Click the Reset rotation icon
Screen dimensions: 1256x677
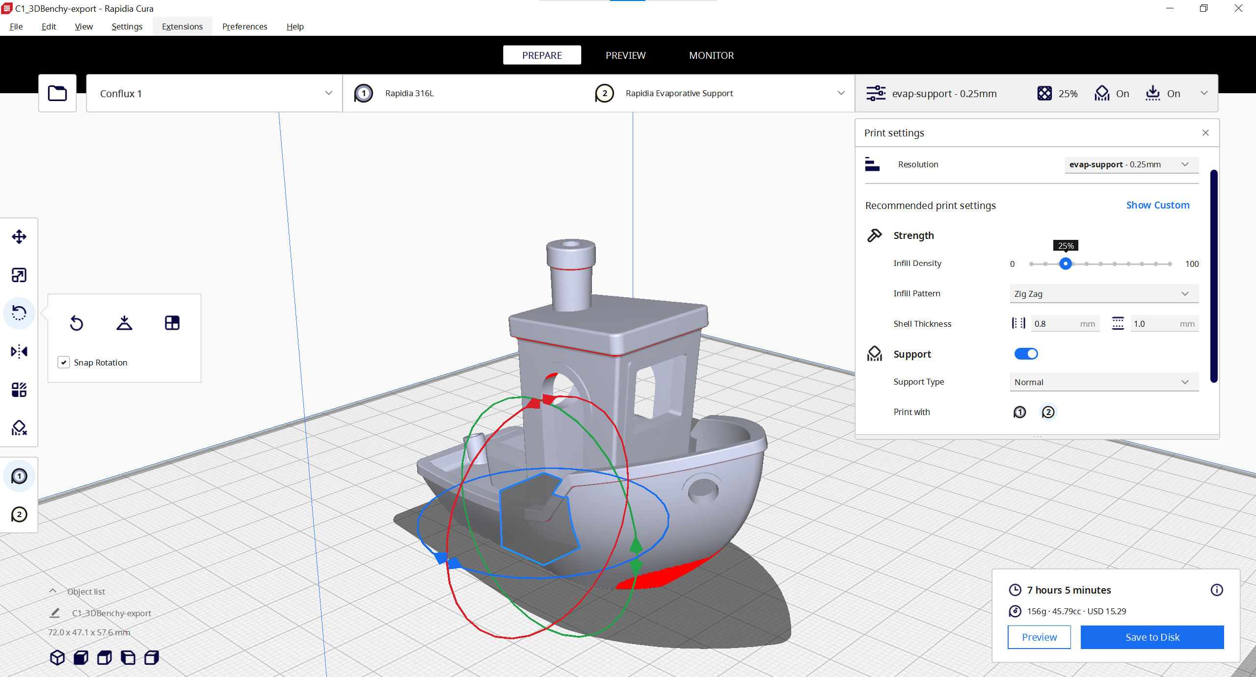coord(77,323)
